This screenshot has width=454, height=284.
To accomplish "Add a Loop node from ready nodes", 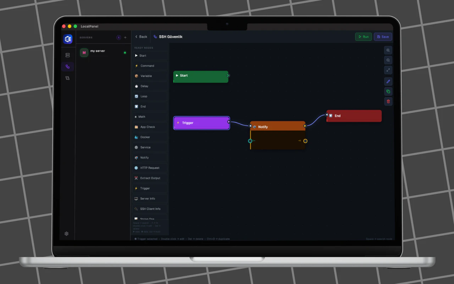I will point(150,97).
